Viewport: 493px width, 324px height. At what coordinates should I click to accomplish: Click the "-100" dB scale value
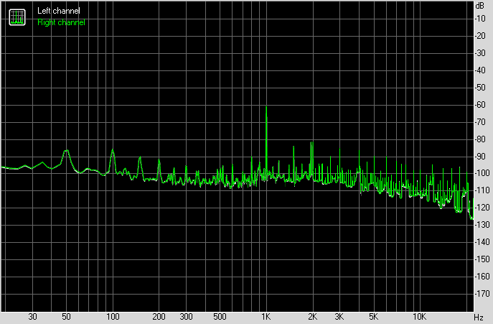pyautogui.click(x=482, y=173)
